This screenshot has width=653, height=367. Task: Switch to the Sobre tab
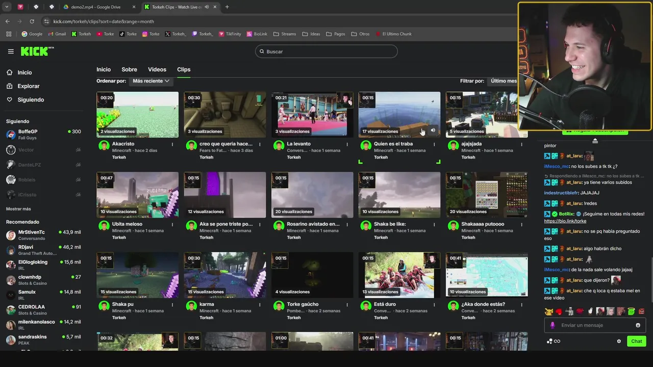129,69
